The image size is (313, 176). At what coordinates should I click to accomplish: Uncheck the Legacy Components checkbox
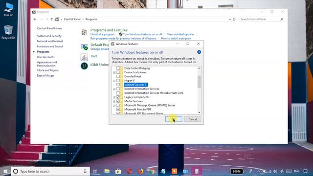(x=118, y=97)
